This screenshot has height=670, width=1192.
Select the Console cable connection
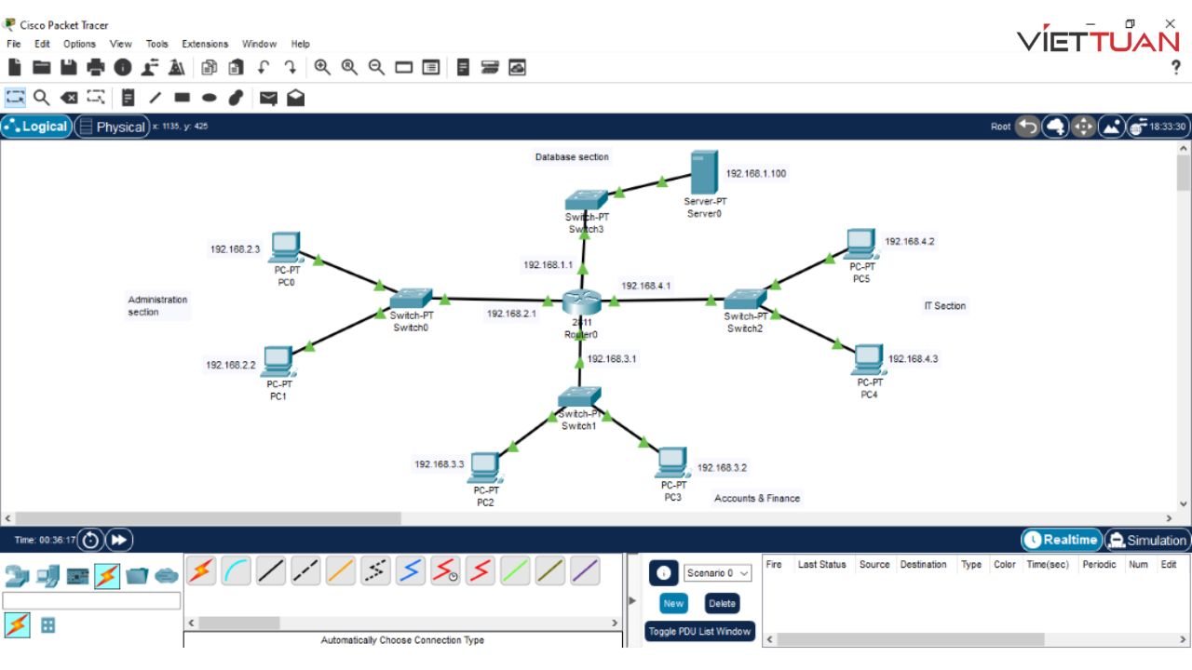(236, 571)
